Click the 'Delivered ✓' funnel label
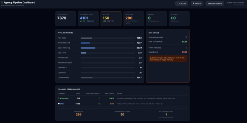 (x=62, y=68)
